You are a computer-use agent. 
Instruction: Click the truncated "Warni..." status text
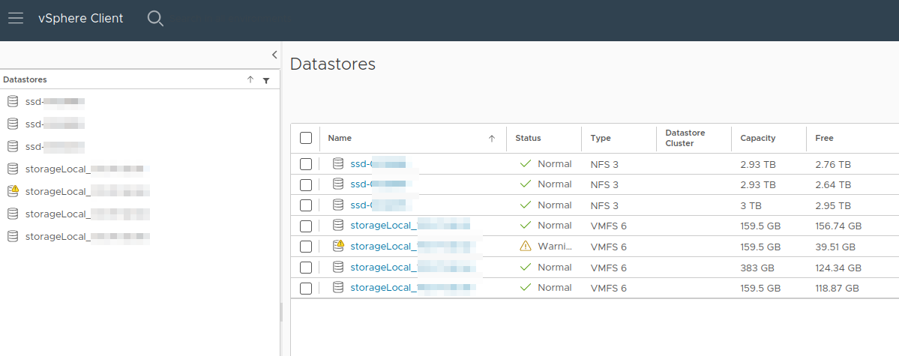pyautogui.click(x=555, y=247)
